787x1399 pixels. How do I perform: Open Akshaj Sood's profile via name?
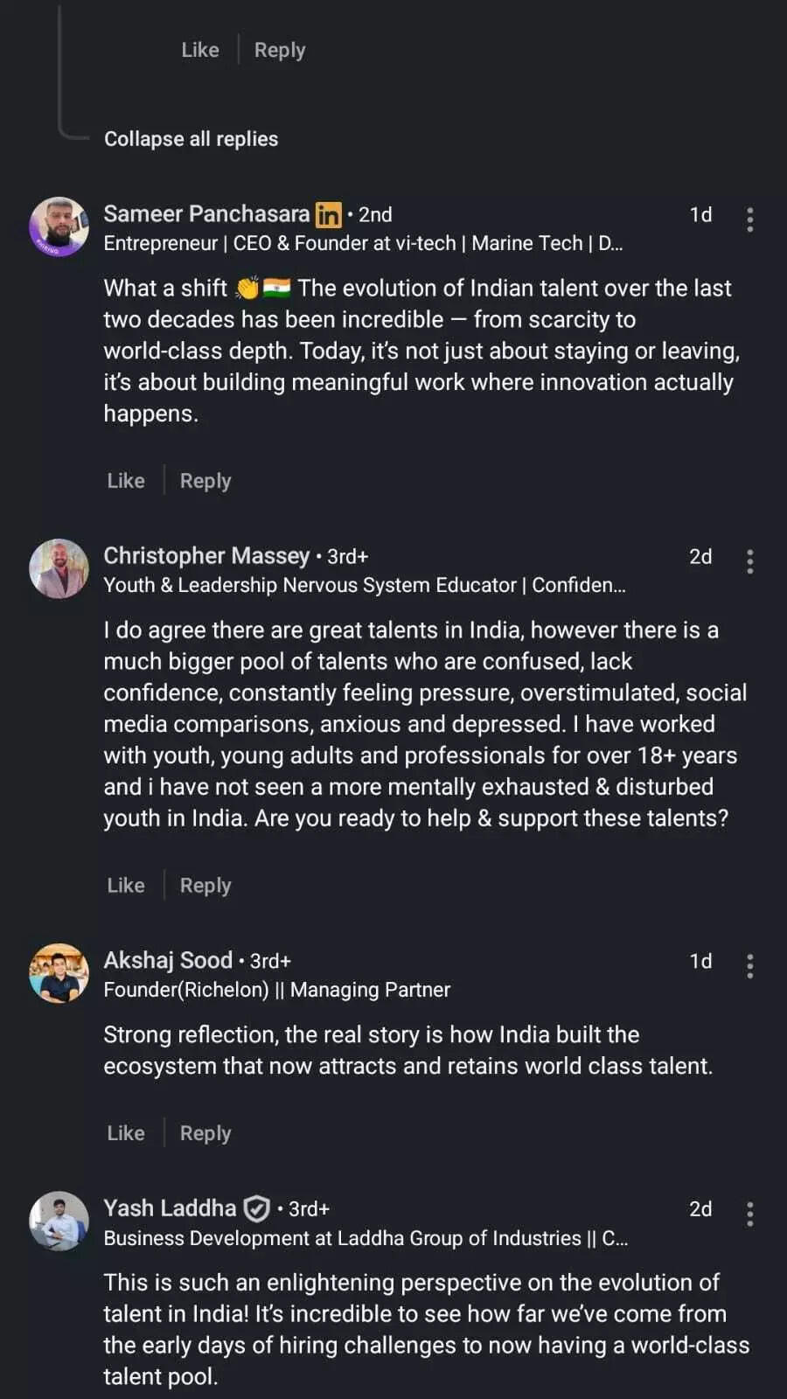point(168,960)
